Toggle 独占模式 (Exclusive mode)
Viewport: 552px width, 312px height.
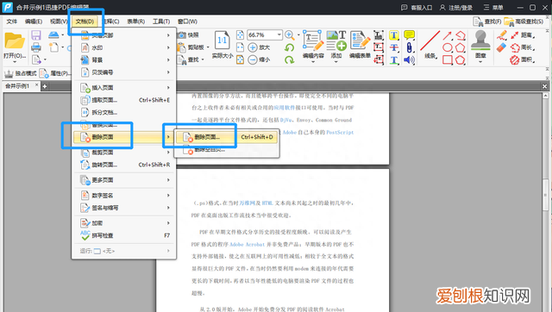pyautogui.click(x=20, y=73)
